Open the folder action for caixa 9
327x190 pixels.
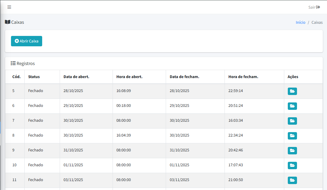tap(292, 151)
